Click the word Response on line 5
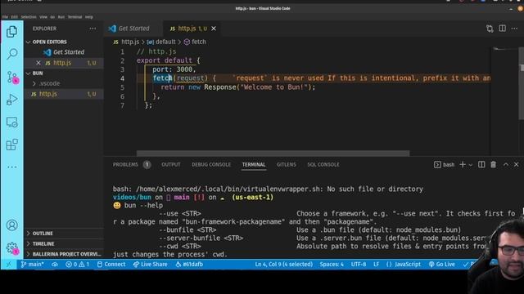524x294 pixels. 220,87
